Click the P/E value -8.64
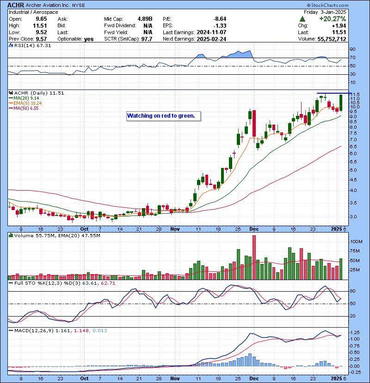This screenshot has width=370, height=383. (220, 19)
